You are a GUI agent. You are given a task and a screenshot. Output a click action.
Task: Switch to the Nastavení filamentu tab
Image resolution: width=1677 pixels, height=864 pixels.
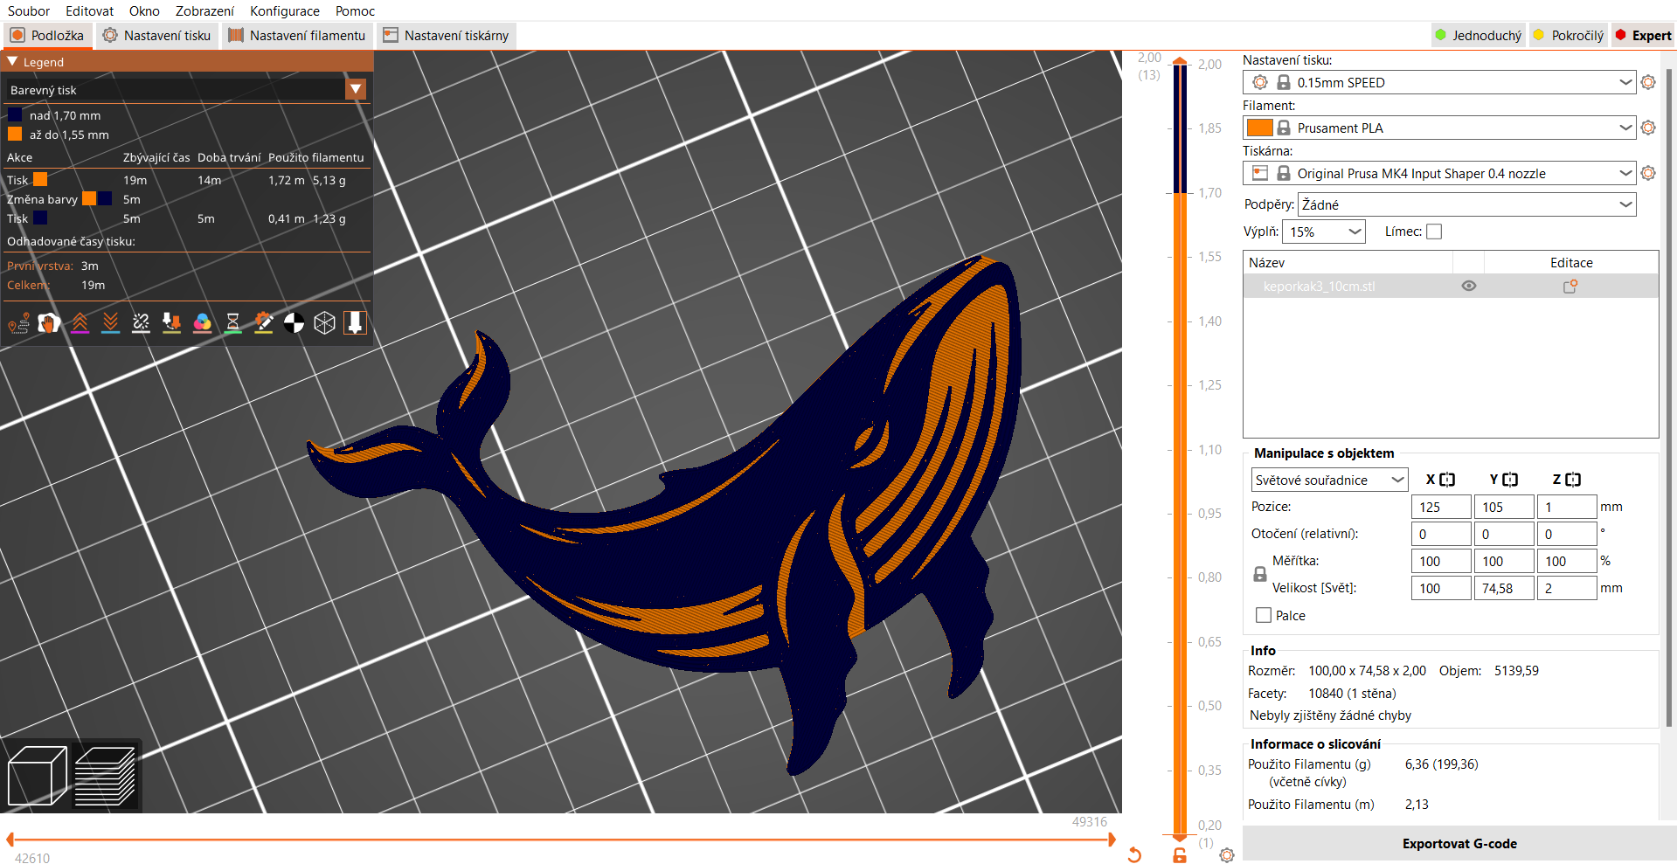(x=298, y=36)
